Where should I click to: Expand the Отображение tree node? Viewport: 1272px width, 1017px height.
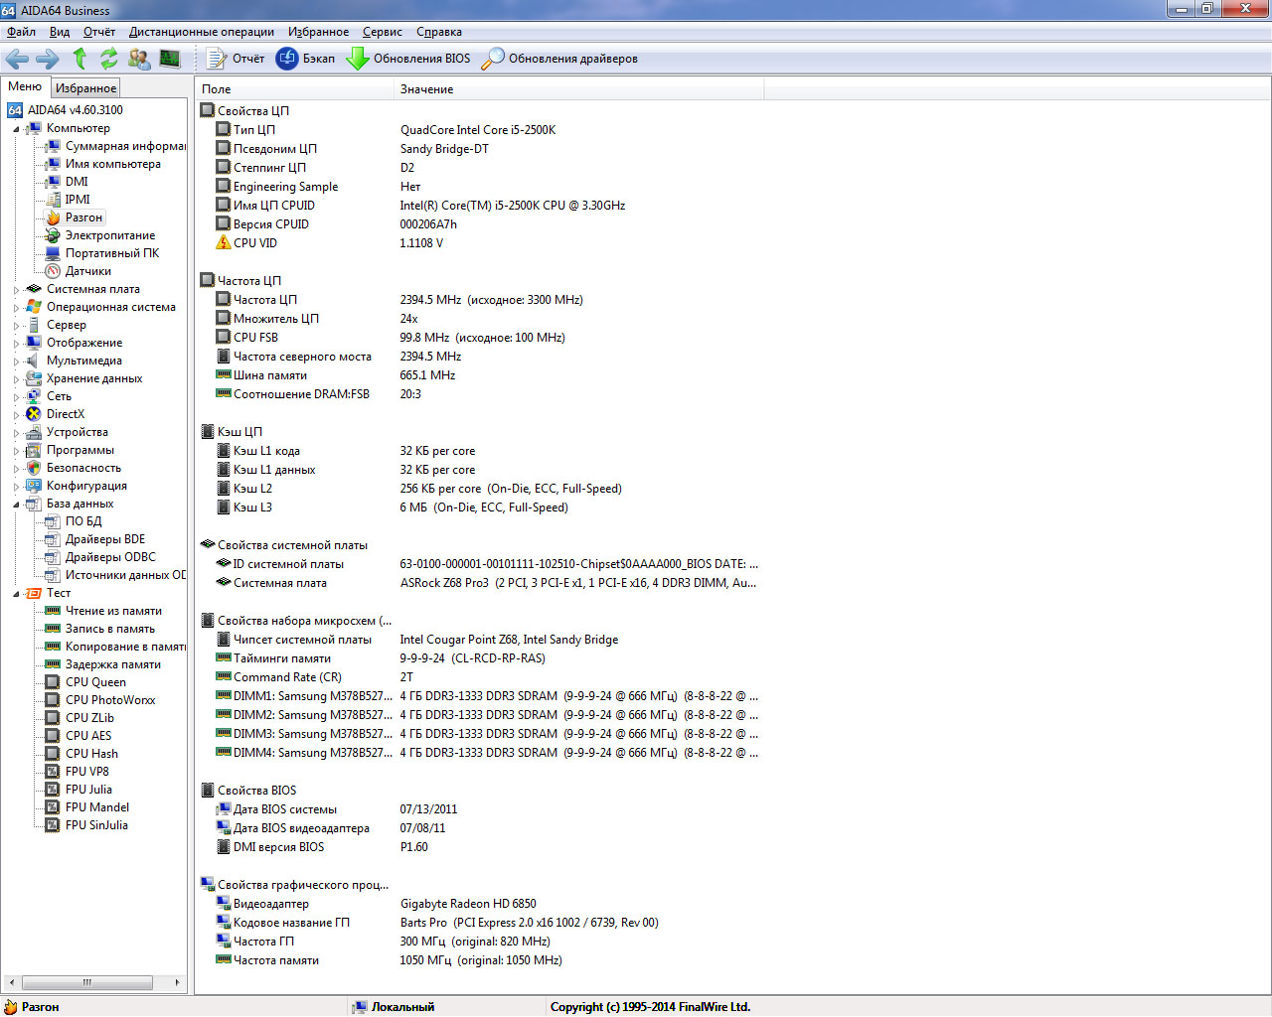pyautogui.click(x=16, y=344)
